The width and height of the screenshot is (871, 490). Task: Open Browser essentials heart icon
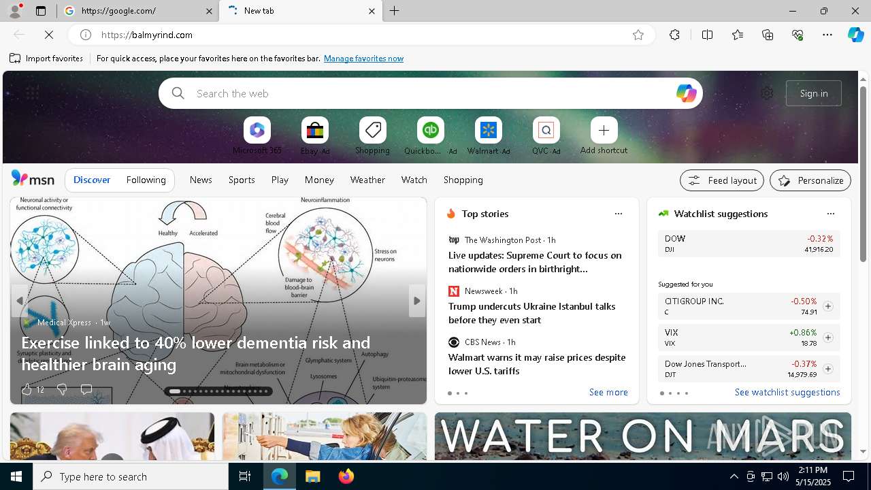pyautogui.click(x=798, y=35)
